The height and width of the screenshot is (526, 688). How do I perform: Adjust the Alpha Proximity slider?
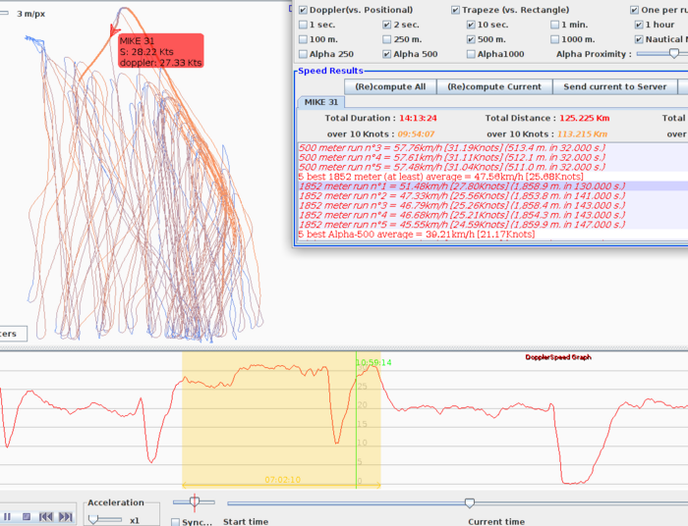(x=674, y=53)
